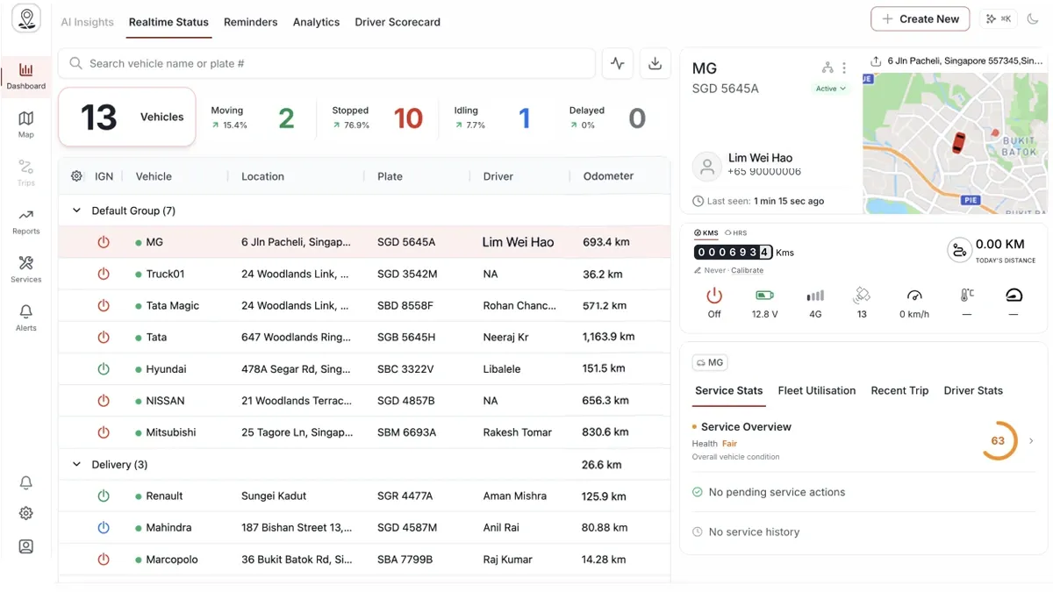View the Driver Stats tab

point(973,391)
